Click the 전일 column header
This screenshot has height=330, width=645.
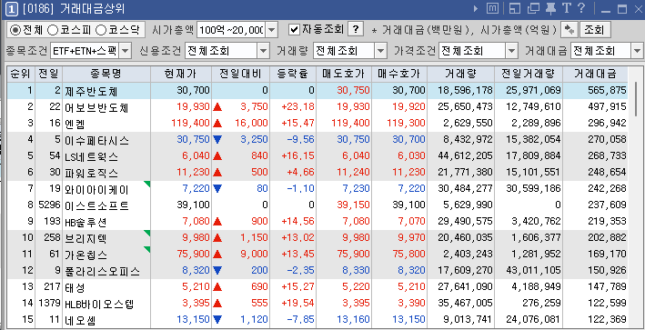49,74
